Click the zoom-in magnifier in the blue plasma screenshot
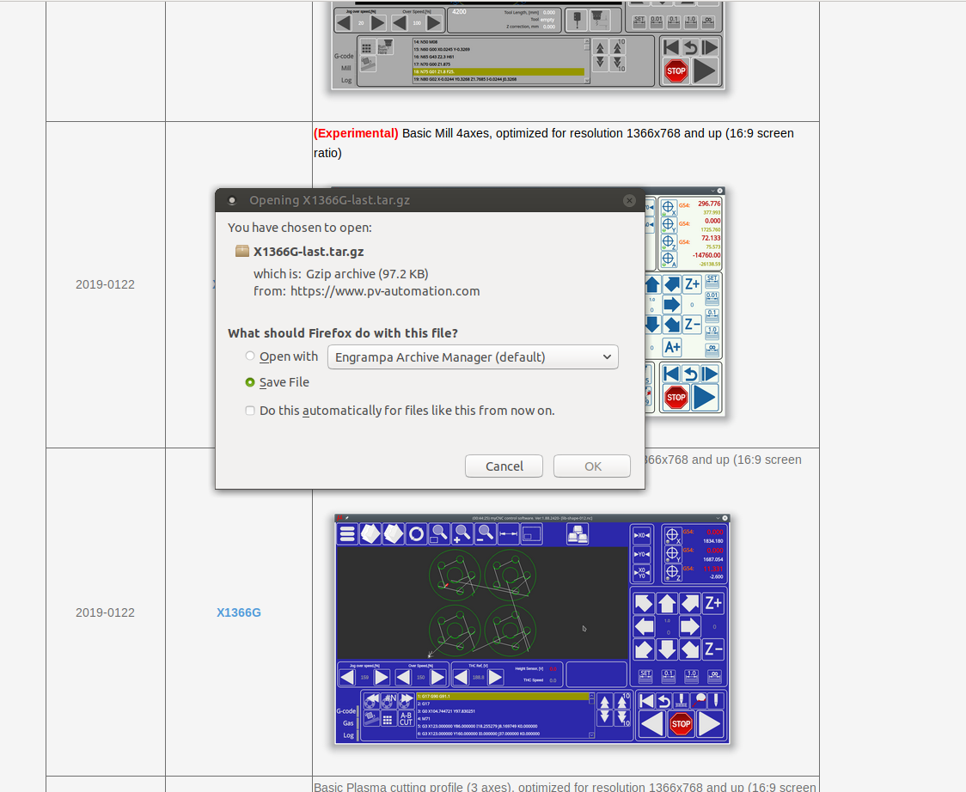Screen dimensions: 966x792 [x=462, y=533]
